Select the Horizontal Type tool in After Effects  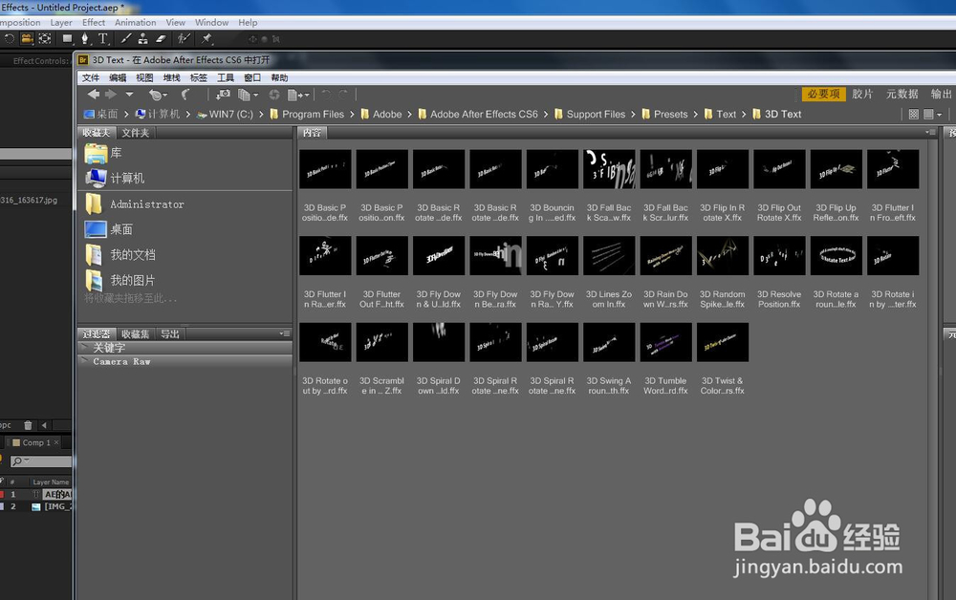tap(103, 39)
